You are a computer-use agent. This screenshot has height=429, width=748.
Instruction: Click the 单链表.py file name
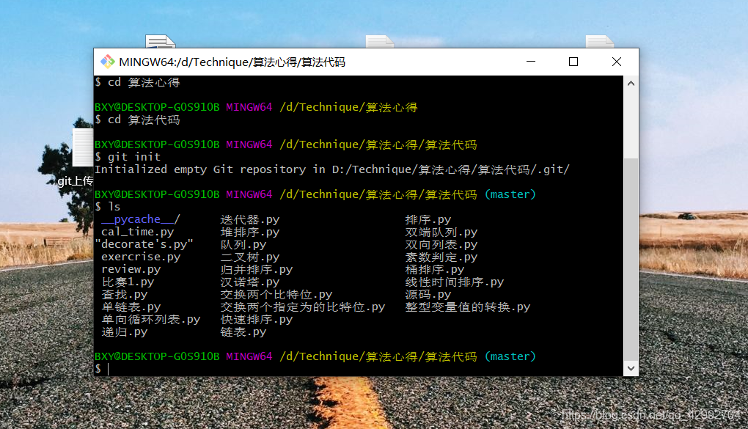[131, 307]
